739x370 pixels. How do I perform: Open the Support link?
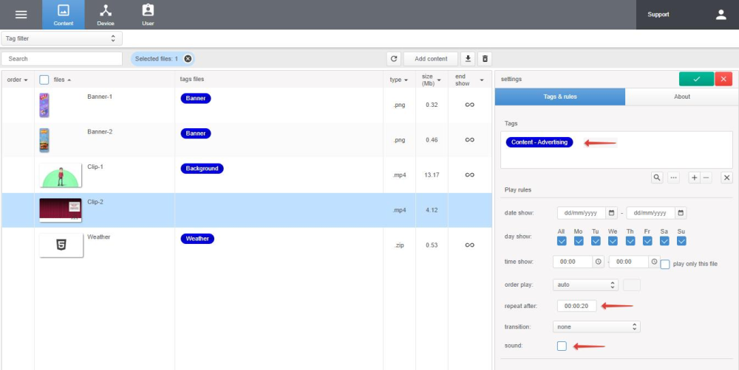[x=658, y=15]
